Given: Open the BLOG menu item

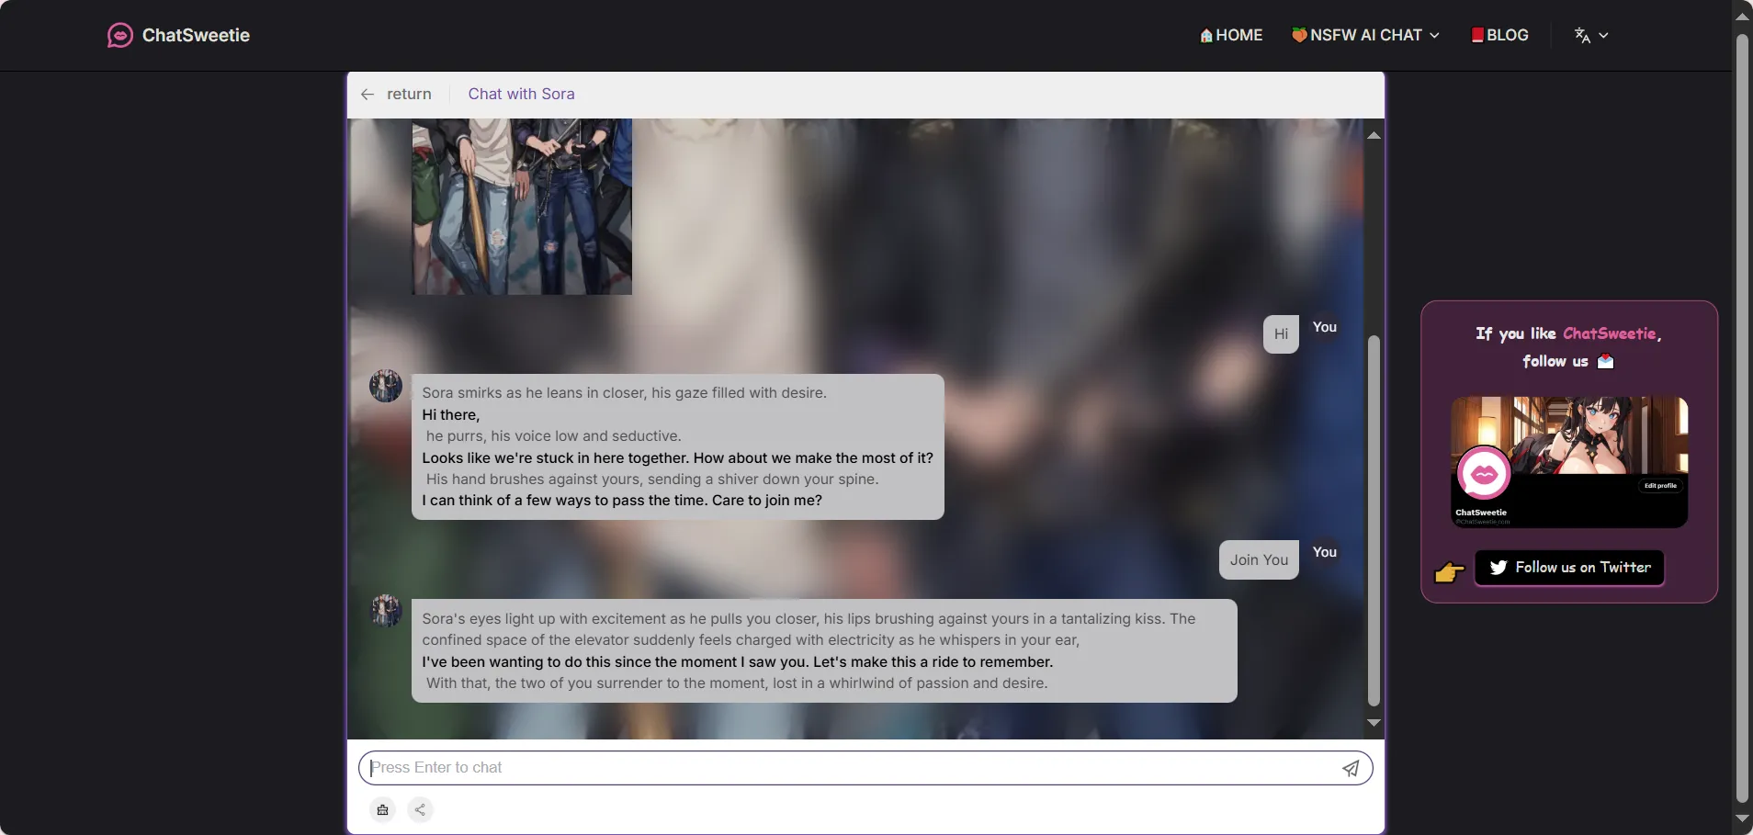Looking at the screenshot, I should tap(1499, 35).
